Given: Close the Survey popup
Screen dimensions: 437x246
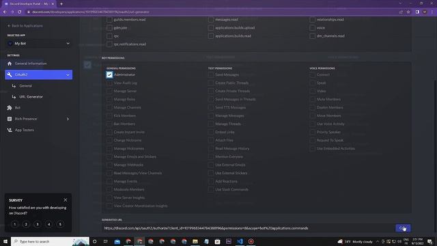Looking at the screenshot, I should 66,200.
